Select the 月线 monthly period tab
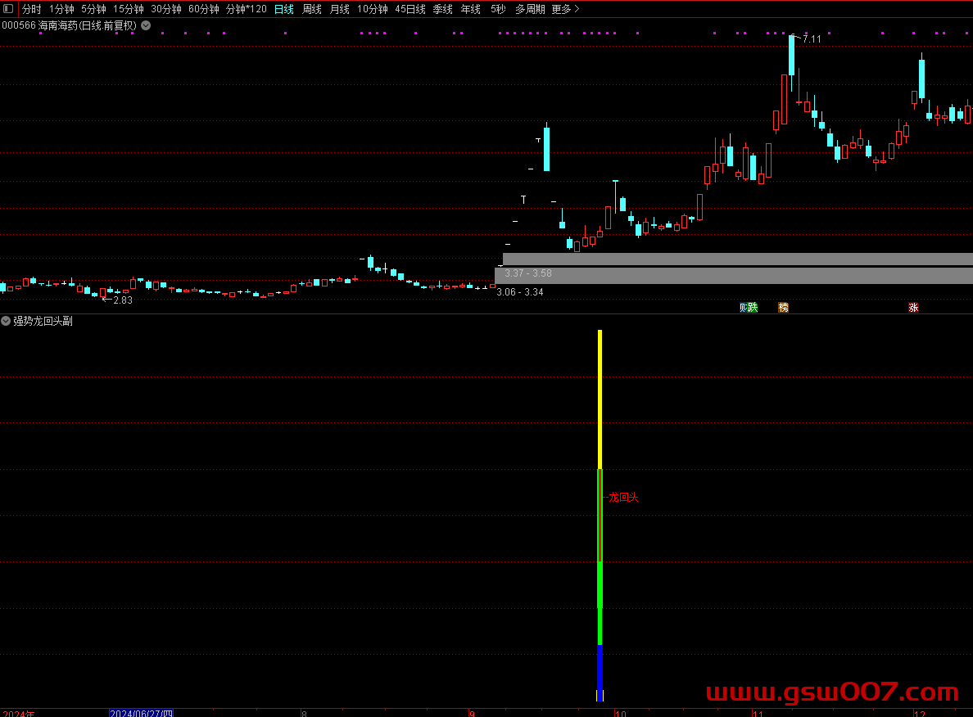 pos(340,9)
